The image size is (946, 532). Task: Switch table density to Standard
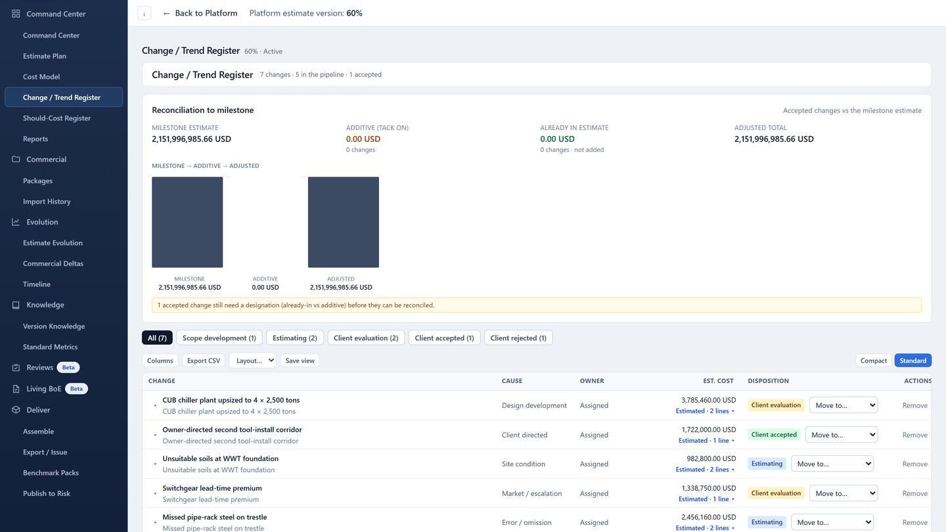click(x=913, y=361)
